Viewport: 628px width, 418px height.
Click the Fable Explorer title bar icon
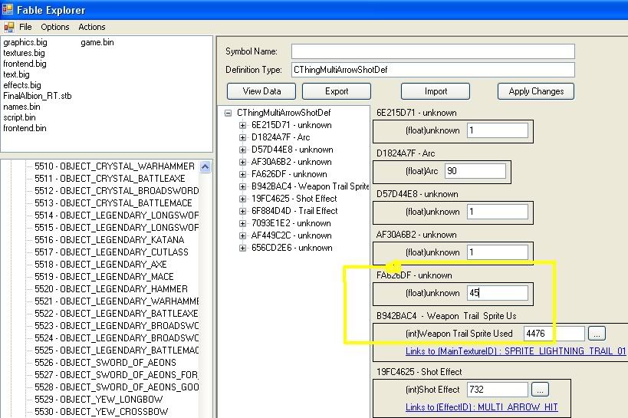click(7, 8)
